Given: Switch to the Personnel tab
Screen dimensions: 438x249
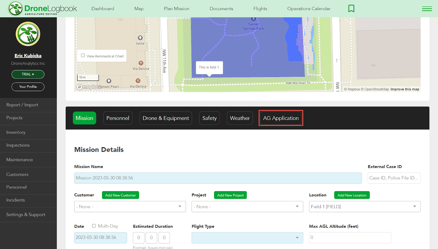Looking at the screenshot, I should pyautogui.click(x=118, y=118).
